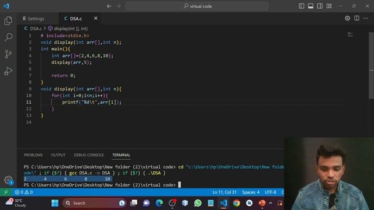Click the '# include<stdio.h>' code line
Image resolution: width=374 pixels, height=210 pixels.
(65, 36)
